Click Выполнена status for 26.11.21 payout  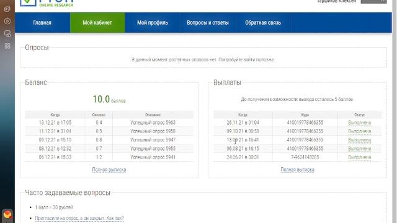[x=359, y=123]
